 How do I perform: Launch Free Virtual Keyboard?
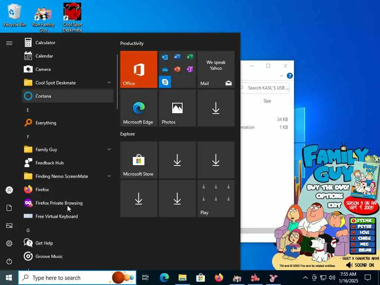point(68,216)
